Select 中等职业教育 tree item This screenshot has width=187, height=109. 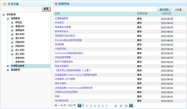point(18,66)
